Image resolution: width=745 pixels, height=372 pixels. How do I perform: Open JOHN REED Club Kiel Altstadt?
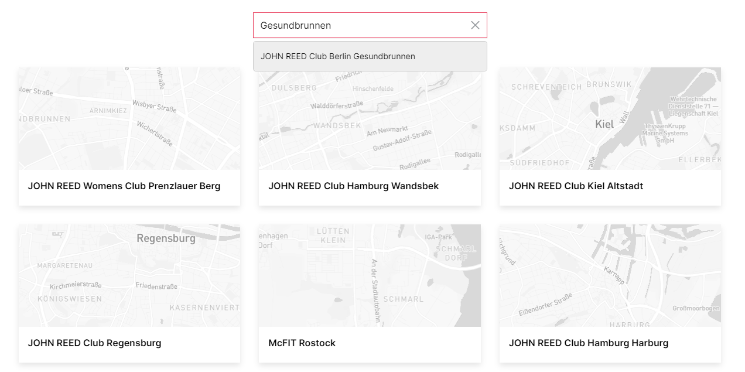point(576,186)
